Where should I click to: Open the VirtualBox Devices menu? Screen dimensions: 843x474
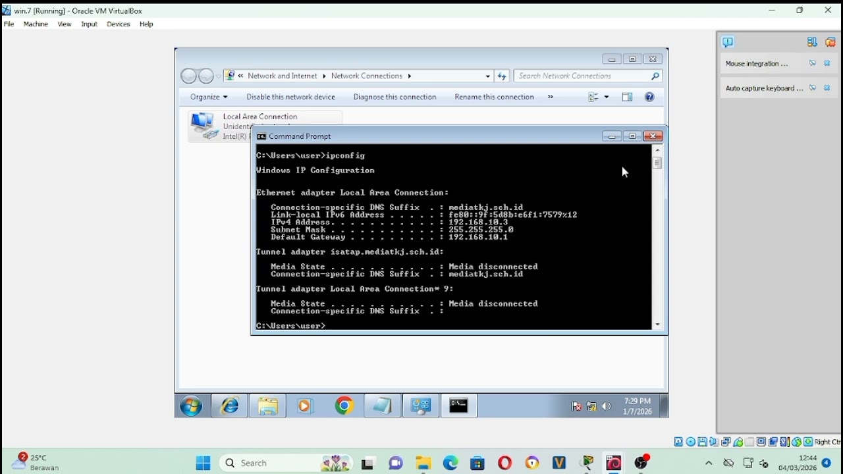pos(119,24)
